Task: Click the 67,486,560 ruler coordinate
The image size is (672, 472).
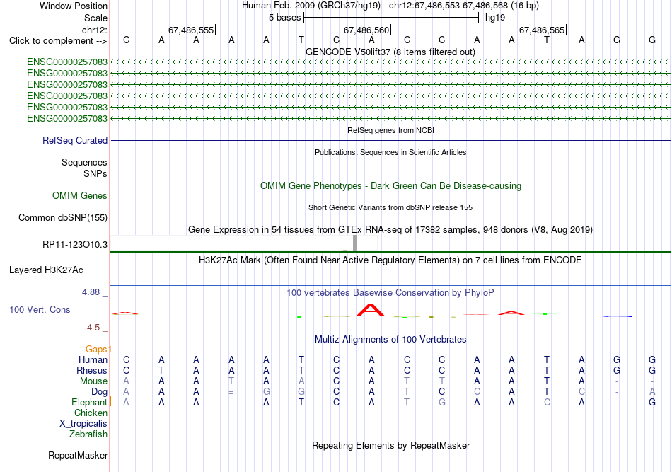Action: pos(366,30)
